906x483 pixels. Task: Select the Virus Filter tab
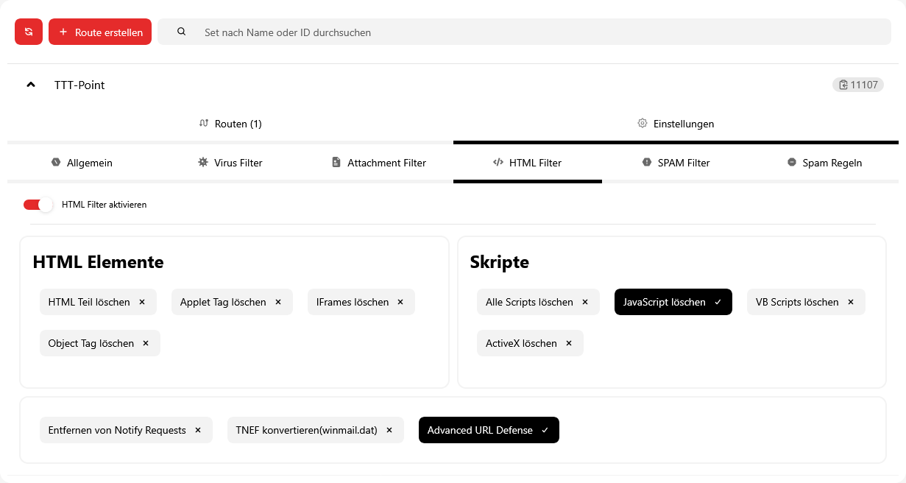coord(230,163)
